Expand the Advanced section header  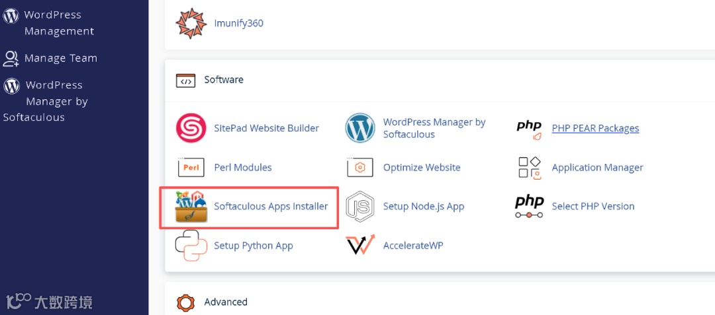click(225, 302)
